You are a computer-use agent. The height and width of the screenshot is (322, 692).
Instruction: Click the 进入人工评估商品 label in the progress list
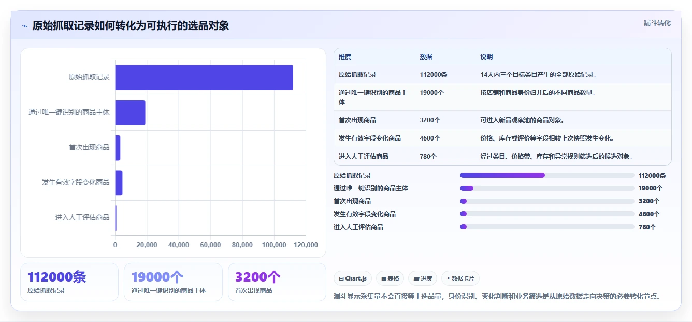click(358, 227)
